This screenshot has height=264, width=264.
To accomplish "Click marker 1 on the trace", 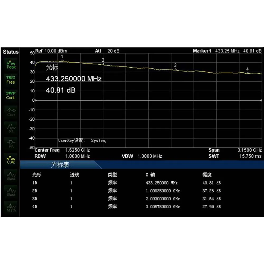I will click(x=63, y=60).
